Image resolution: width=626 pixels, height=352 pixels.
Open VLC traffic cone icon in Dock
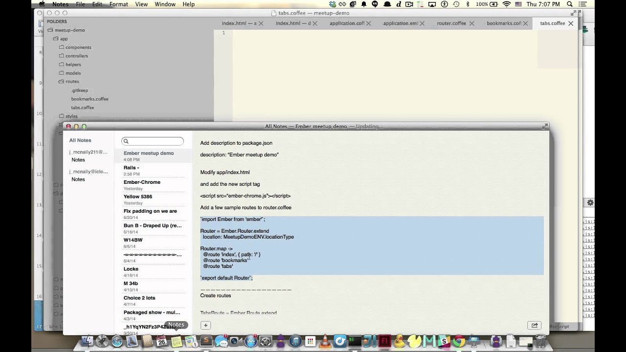pyautogui.click(x=325, y=341)
